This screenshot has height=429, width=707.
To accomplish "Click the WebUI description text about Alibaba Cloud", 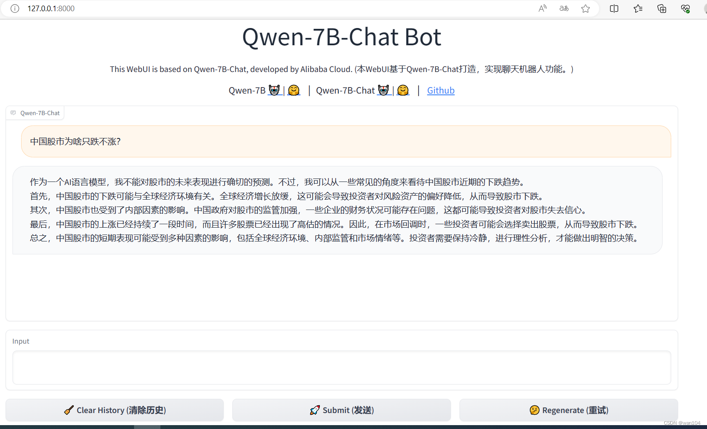I will click(342, 69).
